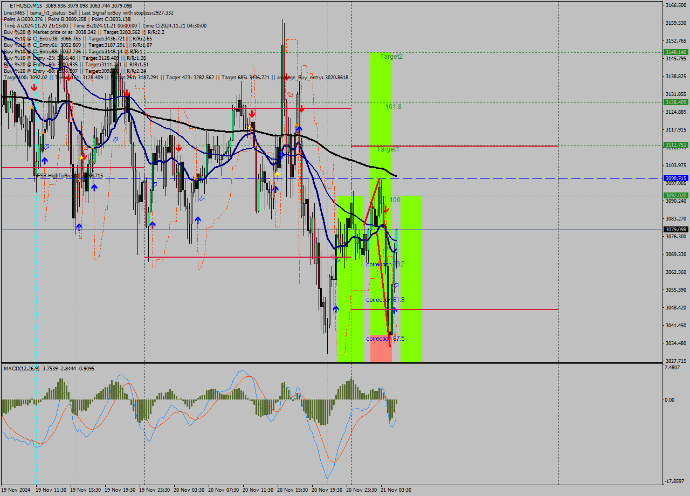Click the red sell arrow near Target2 zone

(386, 210)
